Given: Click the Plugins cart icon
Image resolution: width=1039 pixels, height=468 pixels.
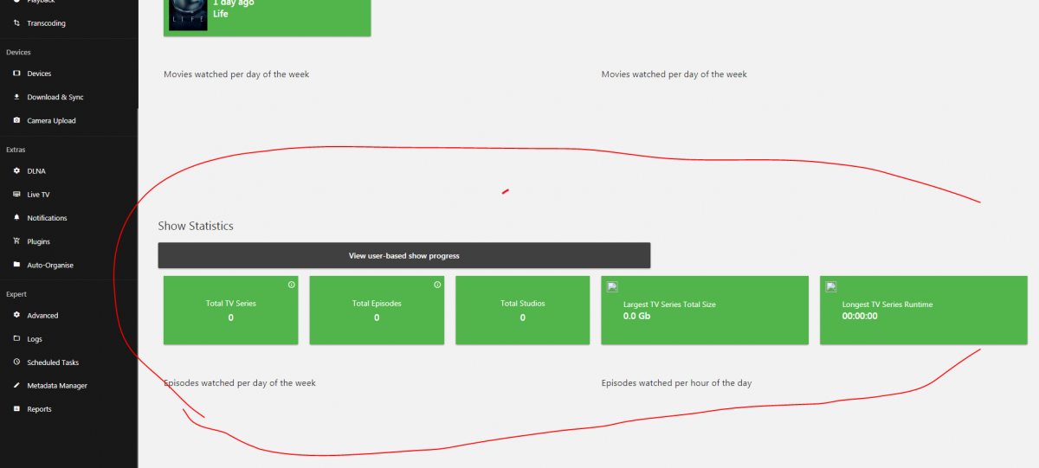Looking at the screenshot, I should point(16,241).
